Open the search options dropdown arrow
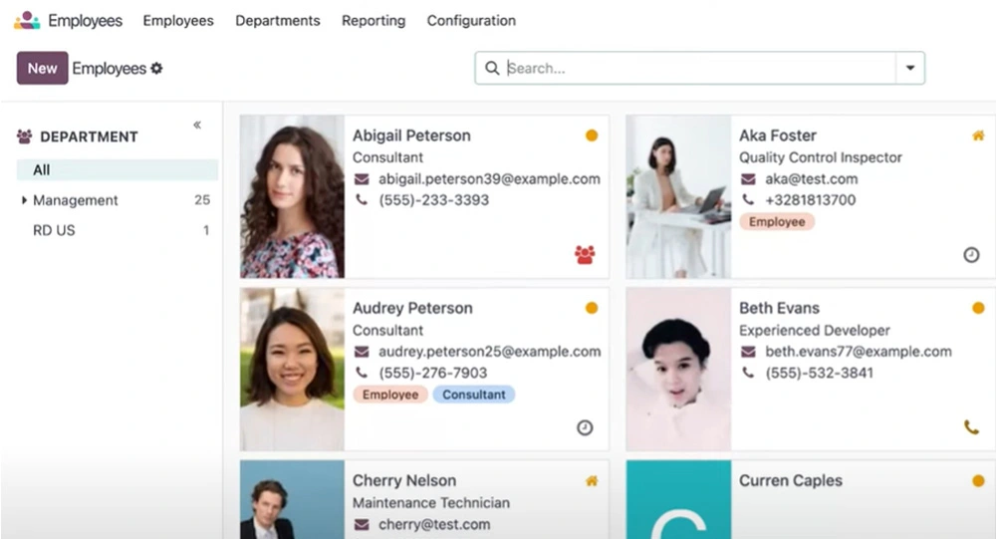The width and height of the screenshot is (996, 539). click(909, 69)
